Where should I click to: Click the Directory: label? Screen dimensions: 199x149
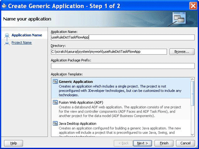58,46
